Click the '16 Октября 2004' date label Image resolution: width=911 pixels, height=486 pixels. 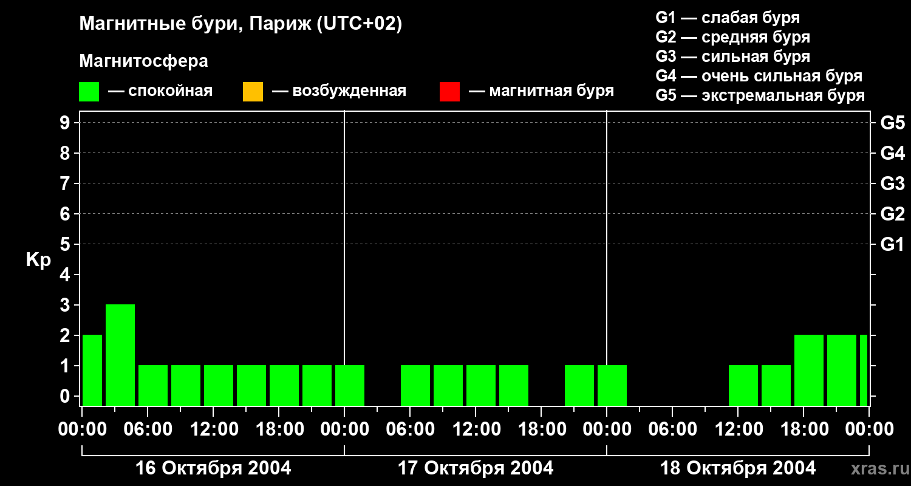tap(213, 468)
